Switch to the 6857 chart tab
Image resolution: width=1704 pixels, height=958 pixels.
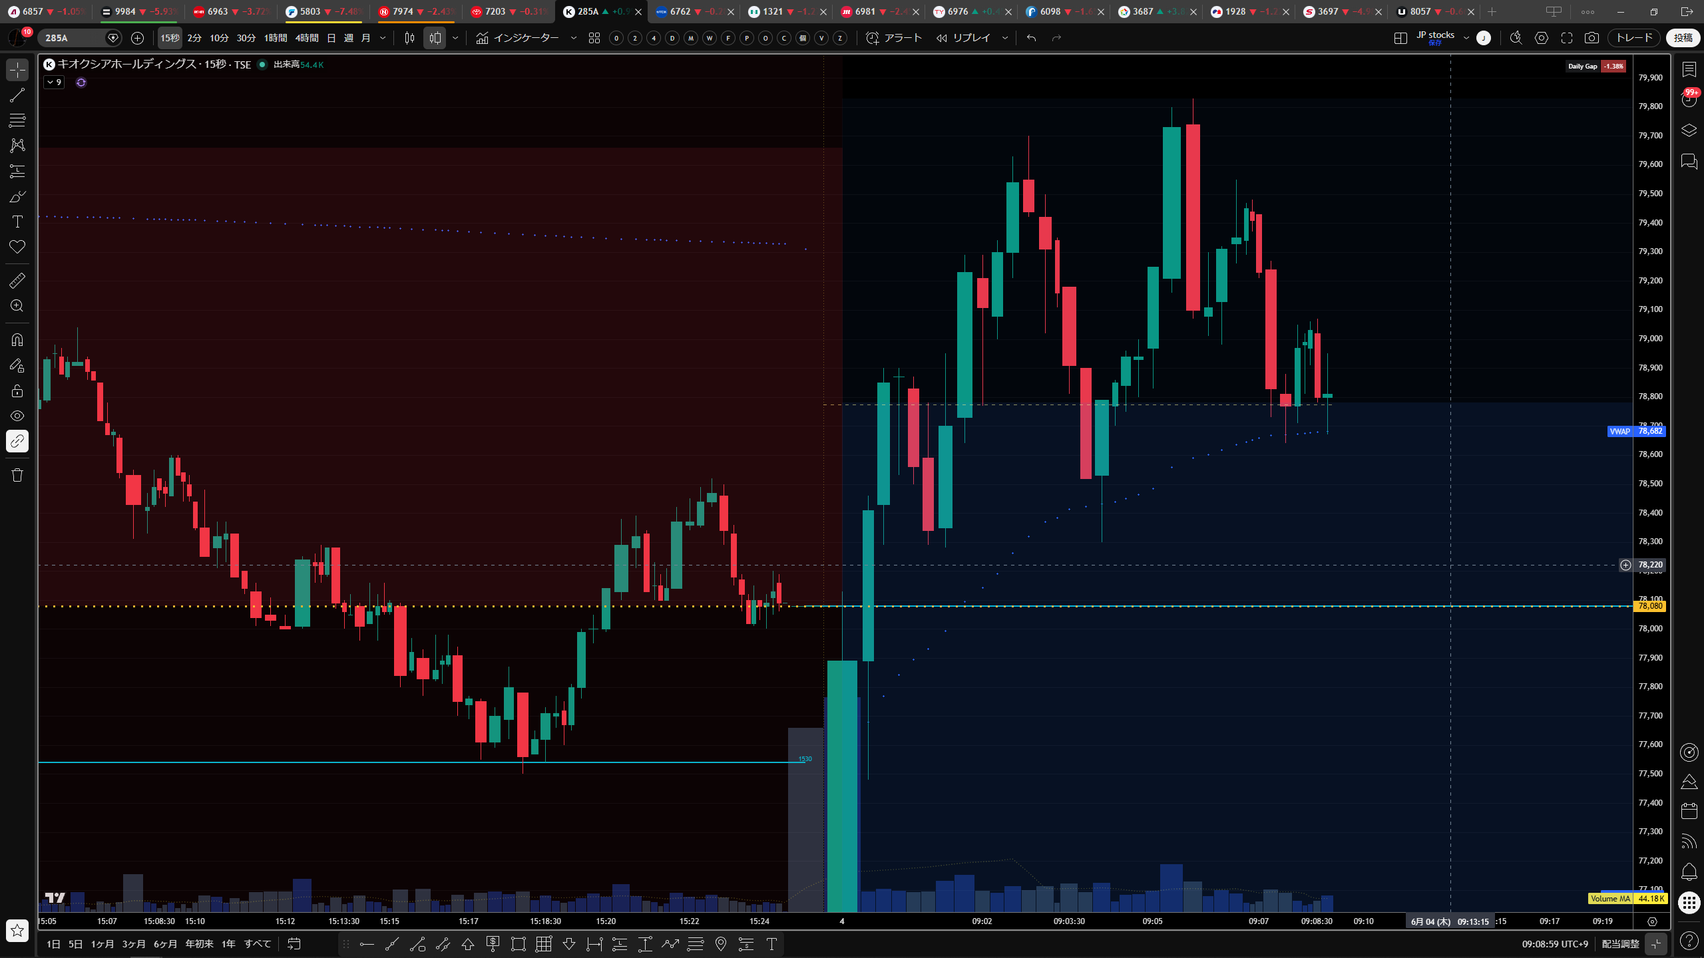tap(47, 11)
